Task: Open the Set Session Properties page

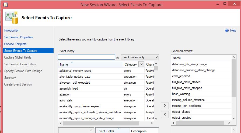Action: 19,37
